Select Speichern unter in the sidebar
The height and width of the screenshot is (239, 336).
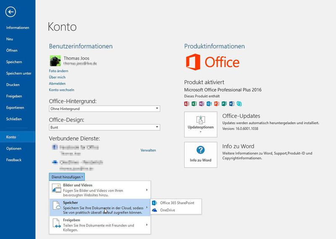point(18,74)
